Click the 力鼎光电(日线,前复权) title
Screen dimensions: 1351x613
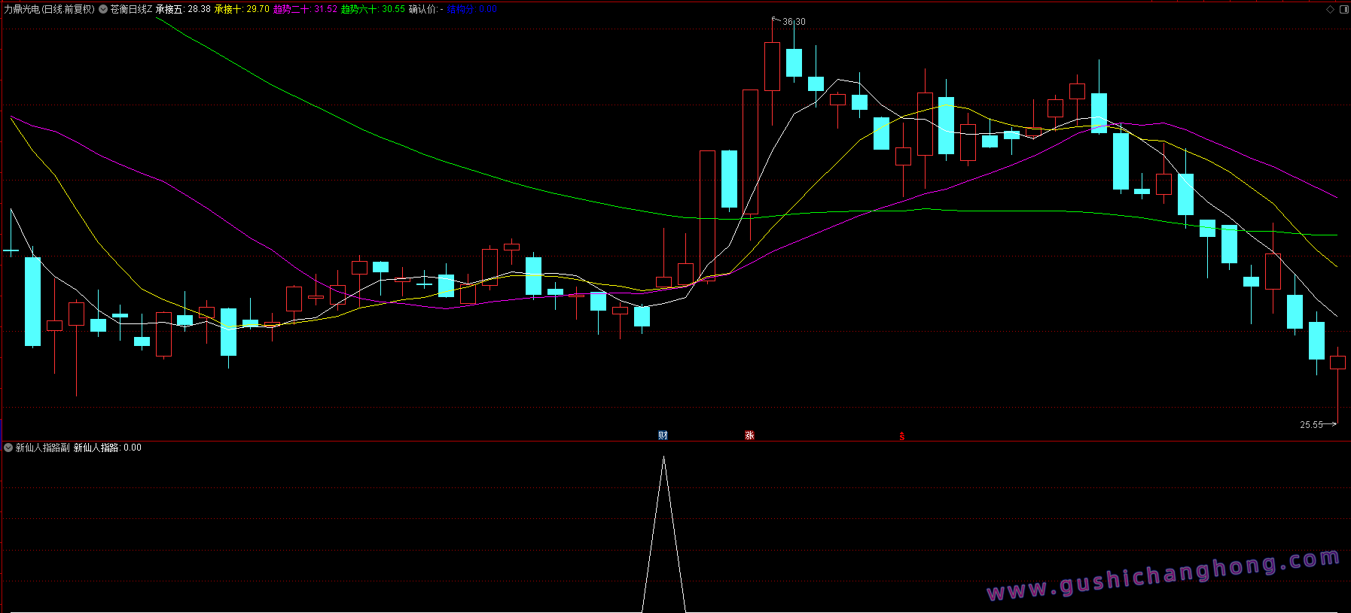tap(50, 10)
